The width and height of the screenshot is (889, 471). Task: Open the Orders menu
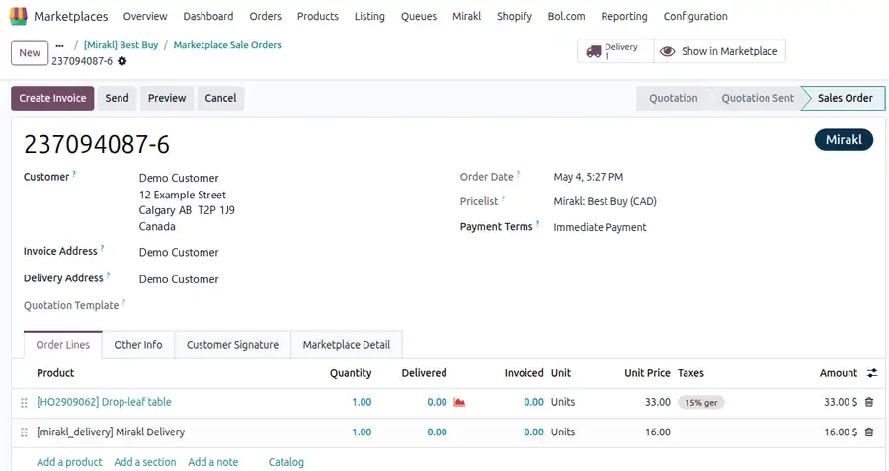point(266,16)
